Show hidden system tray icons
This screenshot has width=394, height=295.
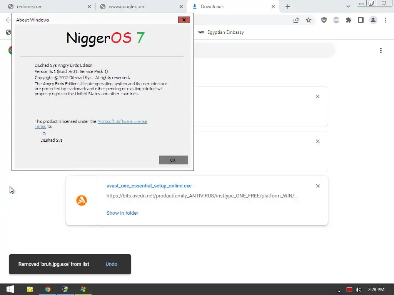pyautogui.click(x=339, y=291)
